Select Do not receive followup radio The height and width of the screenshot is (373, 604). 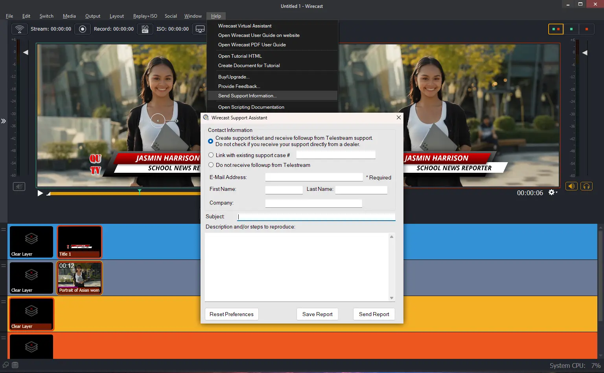[x=211, y=165]
